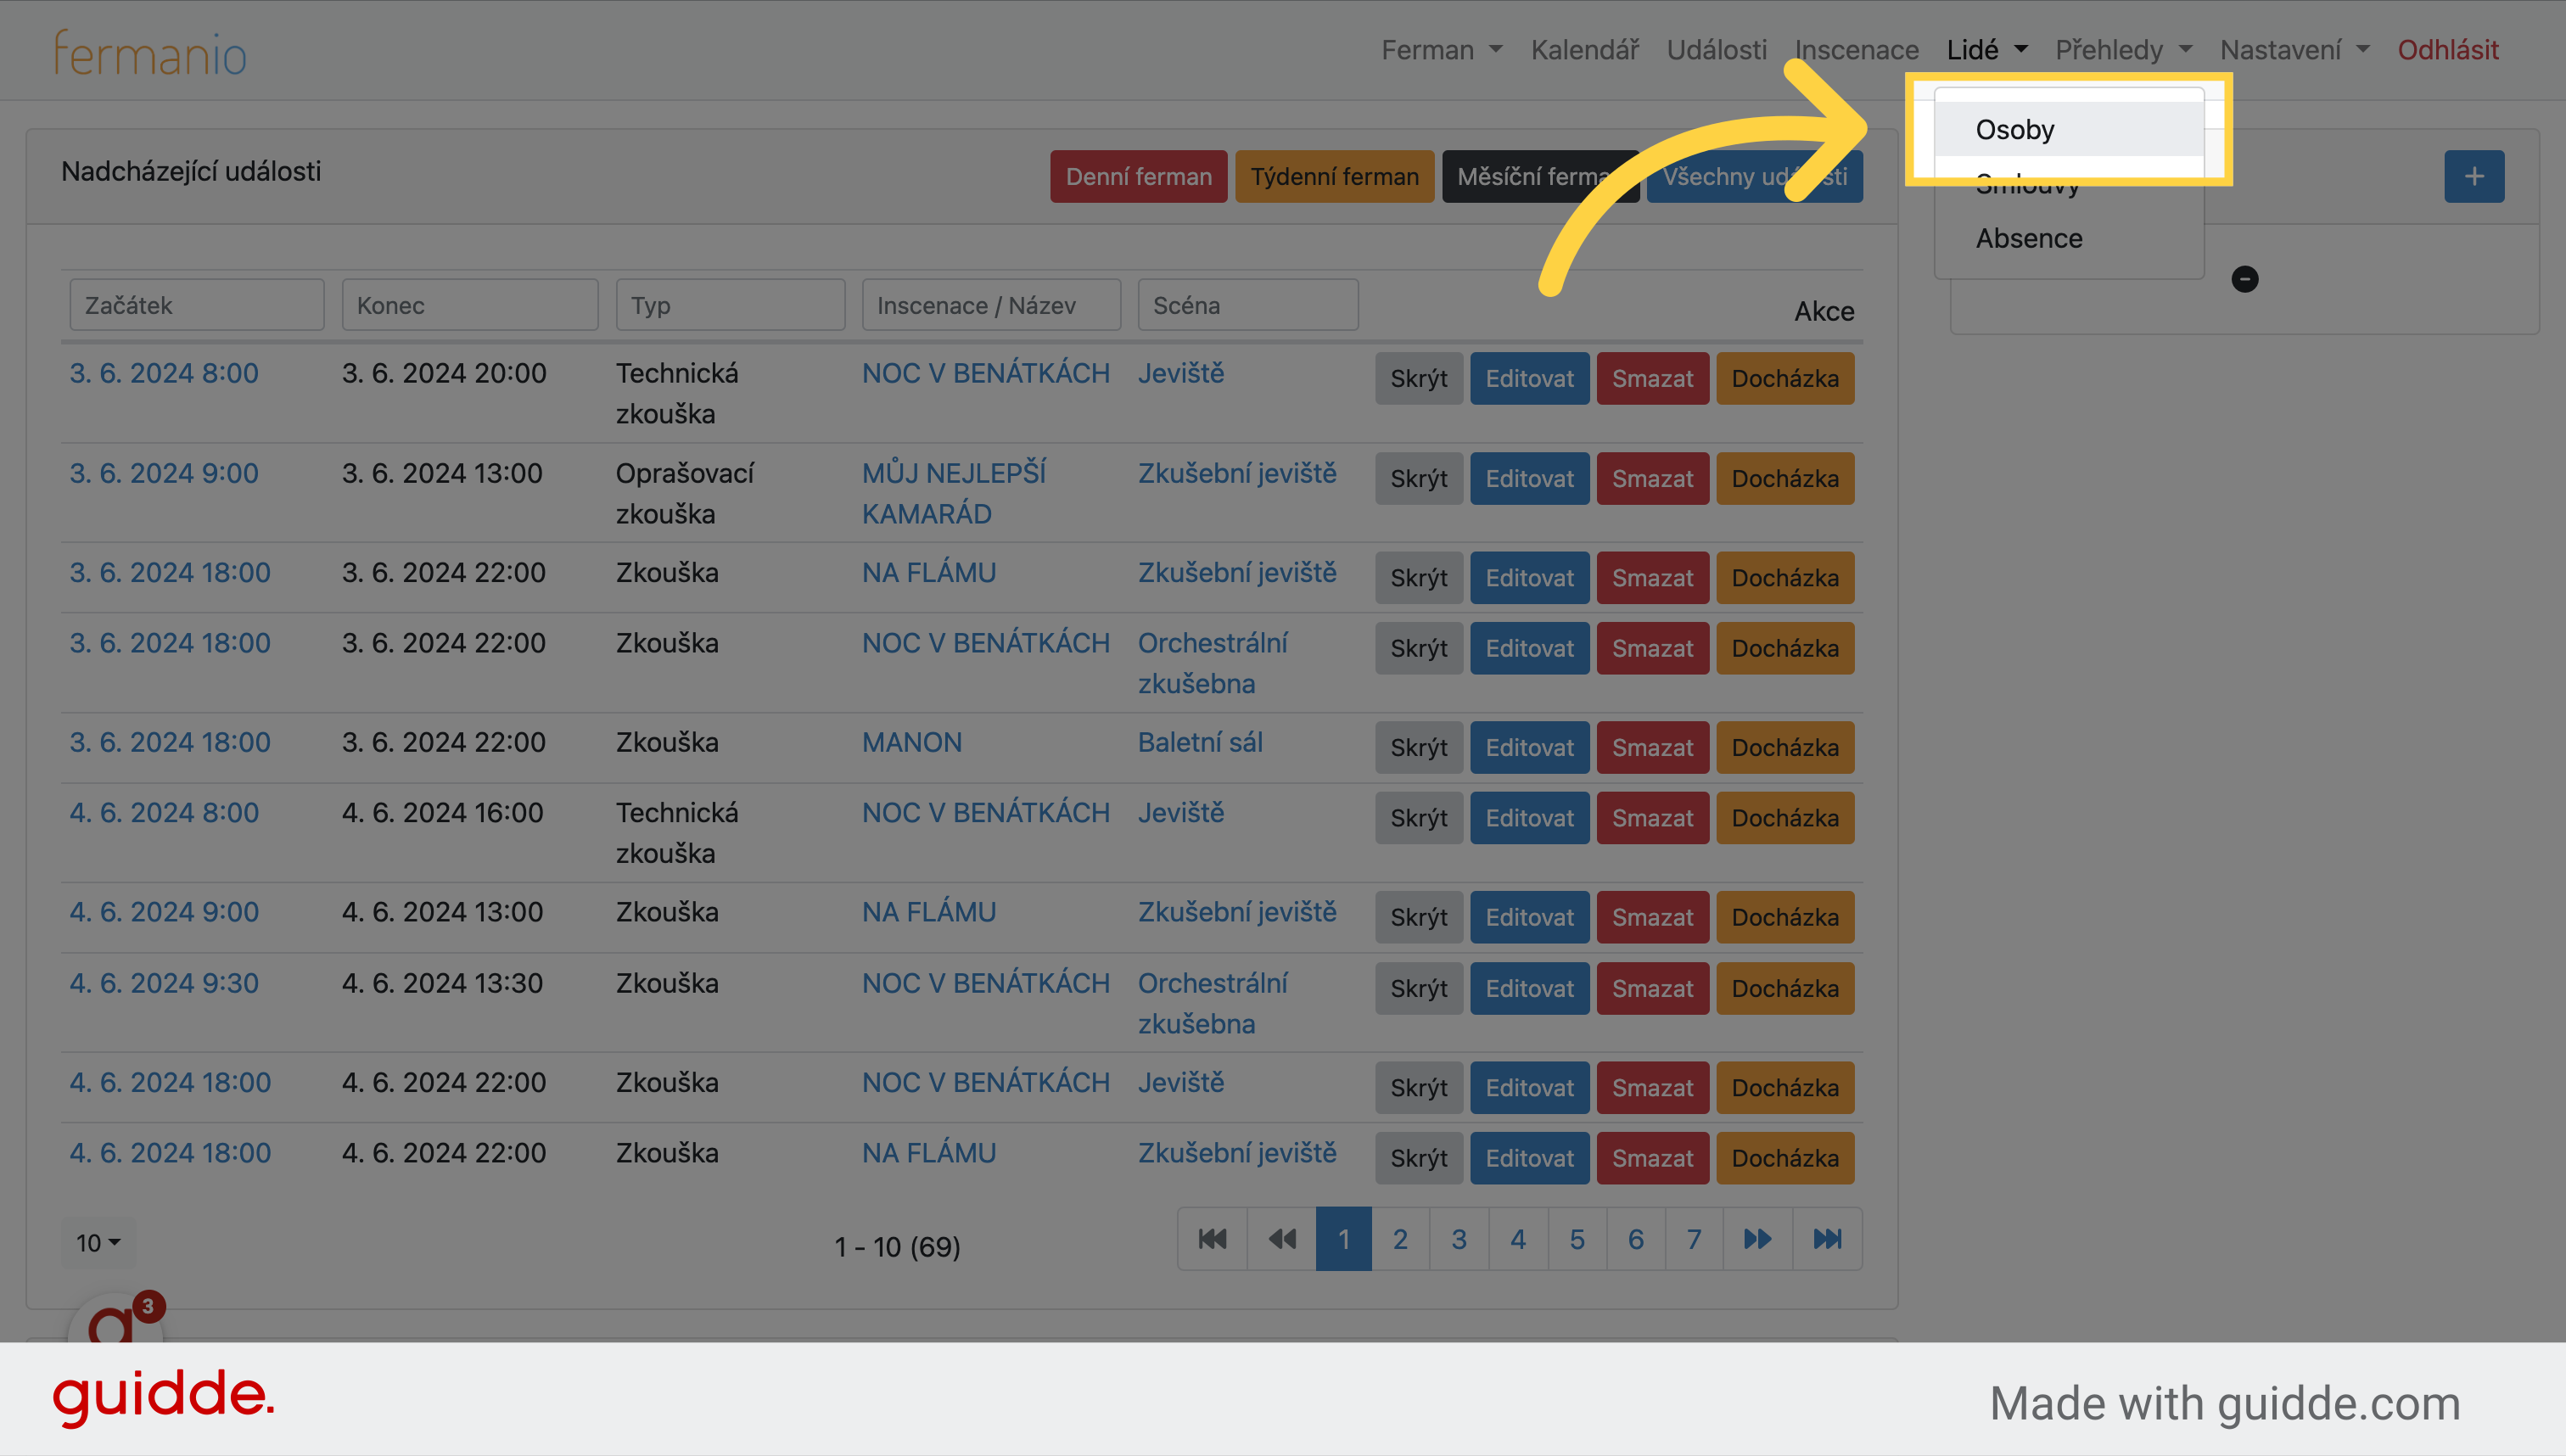Open the 3. 6. 2024 8:00 event link
2566x1456 pixels.
(x=164, y=373)
